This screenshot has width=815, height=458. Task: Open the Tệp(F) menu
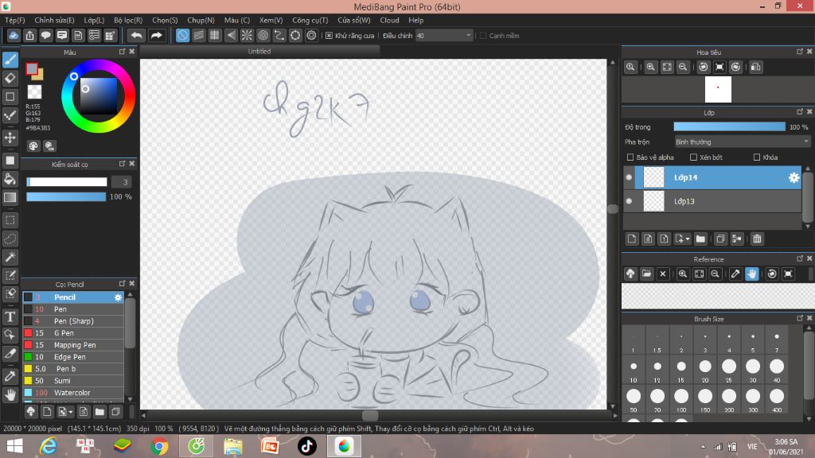(15, 20)
